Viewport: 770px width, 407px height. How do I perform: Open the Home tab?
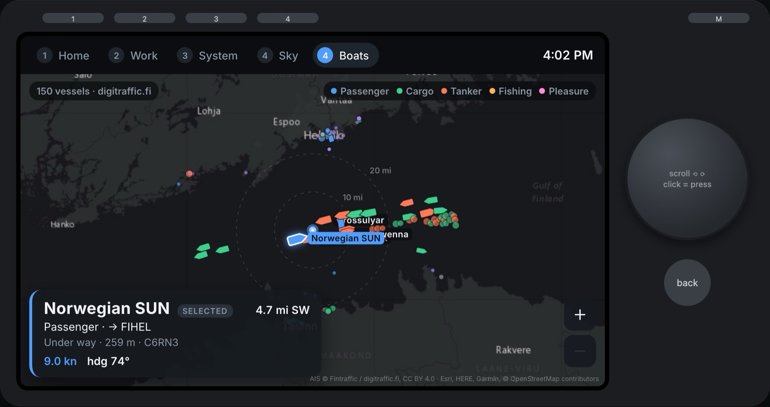(x=64, y=56)
